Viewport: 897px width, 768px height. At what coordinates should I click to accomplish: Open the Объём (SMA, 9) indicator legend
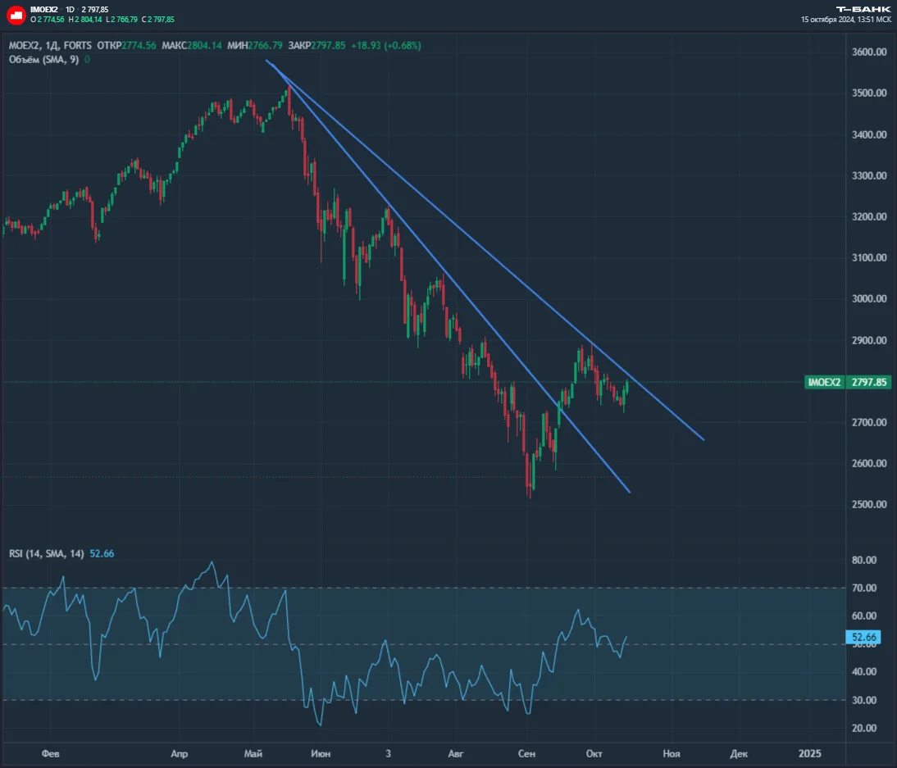tap(43, 60)
